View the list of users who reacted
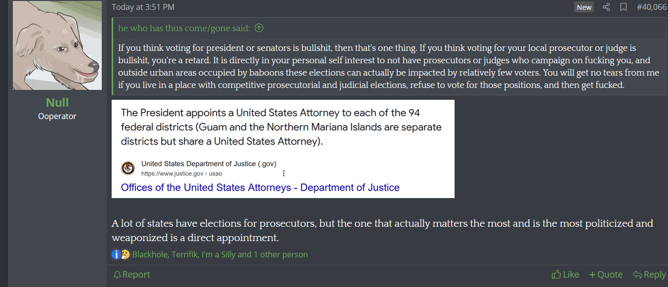 [220, 254]
